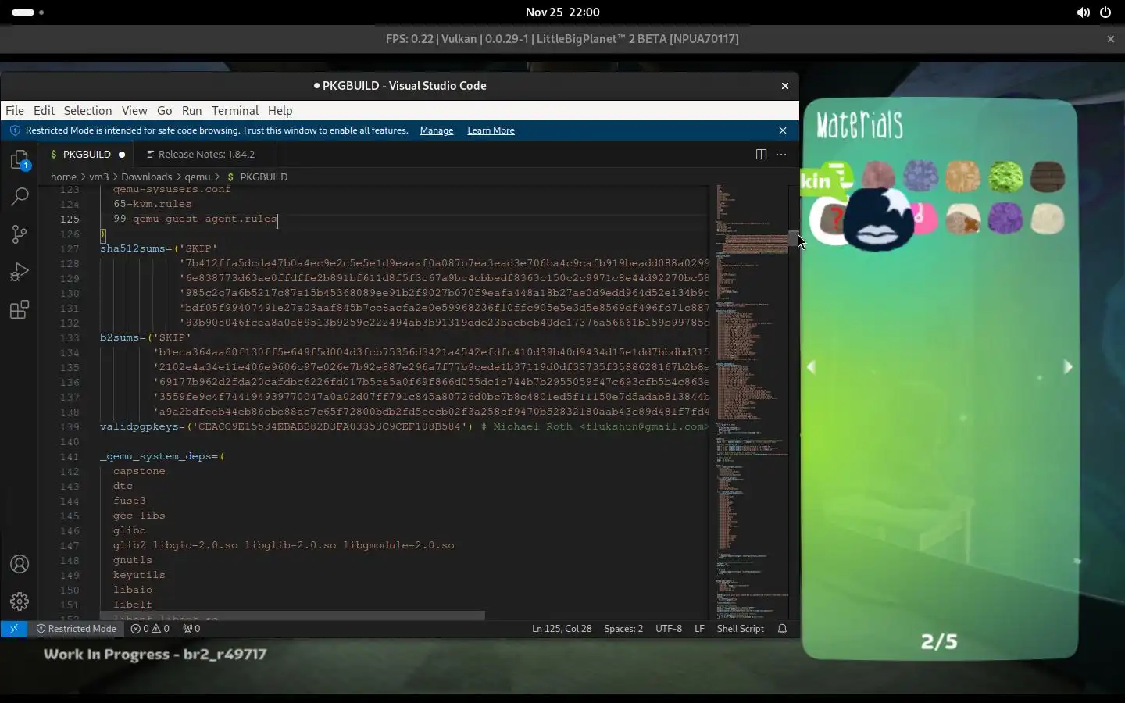
Task: Open the File menu
Action: click(15, 111)
